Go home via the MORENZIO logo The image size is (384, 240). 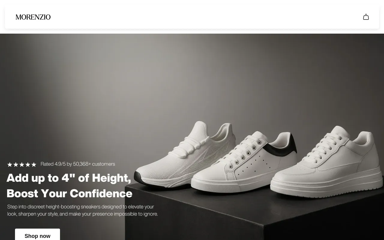(x=33, y=17)
